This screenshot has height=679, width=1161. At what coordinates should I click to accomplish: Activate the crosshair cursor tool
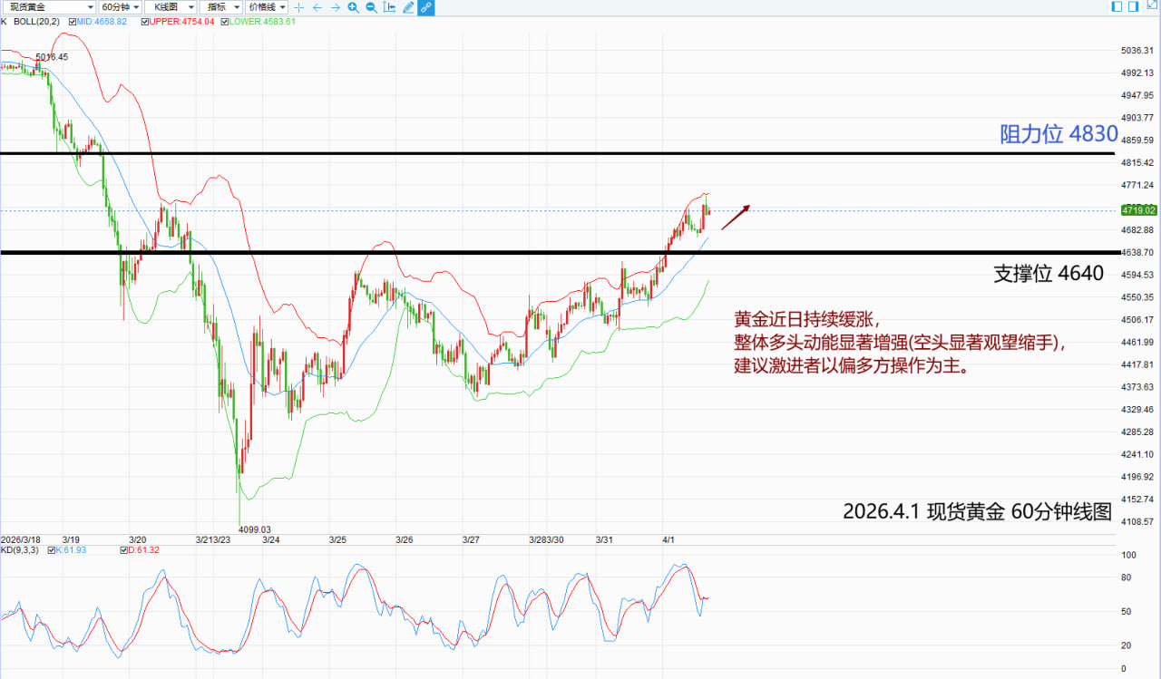299,7
